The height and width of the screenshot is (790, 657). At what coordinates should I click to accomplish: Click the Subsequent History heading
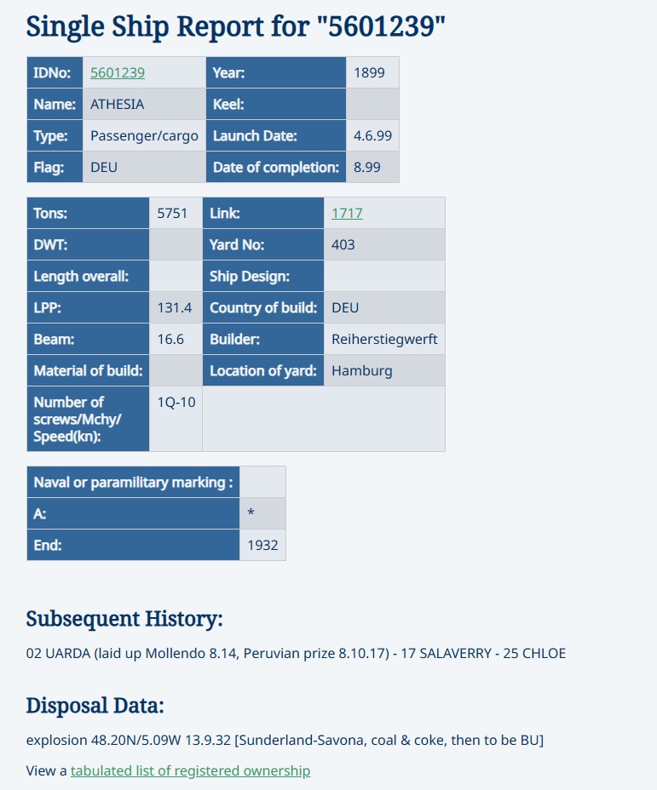pos(124,619)
